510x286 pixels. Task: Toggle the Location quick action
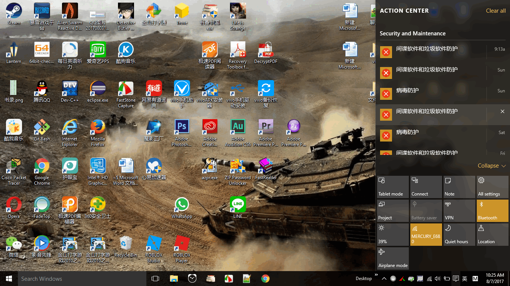click(492, 235)
